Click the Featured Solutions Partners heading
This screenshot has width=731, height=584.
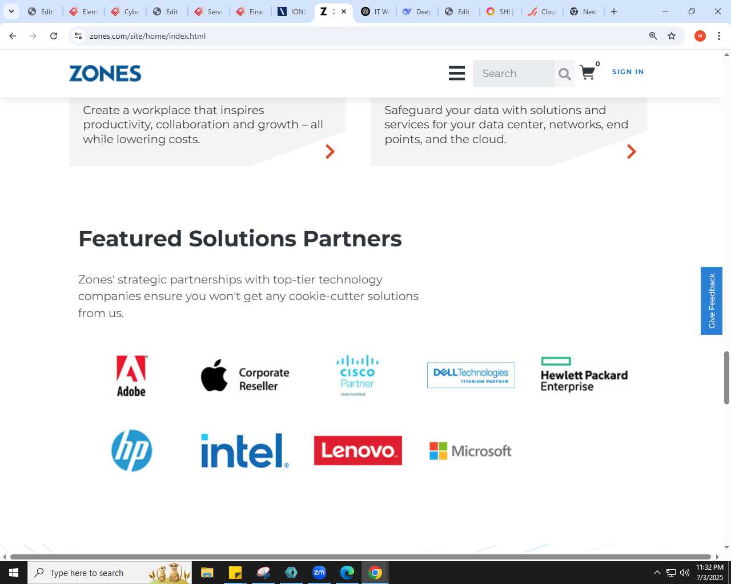click(240, 238)
